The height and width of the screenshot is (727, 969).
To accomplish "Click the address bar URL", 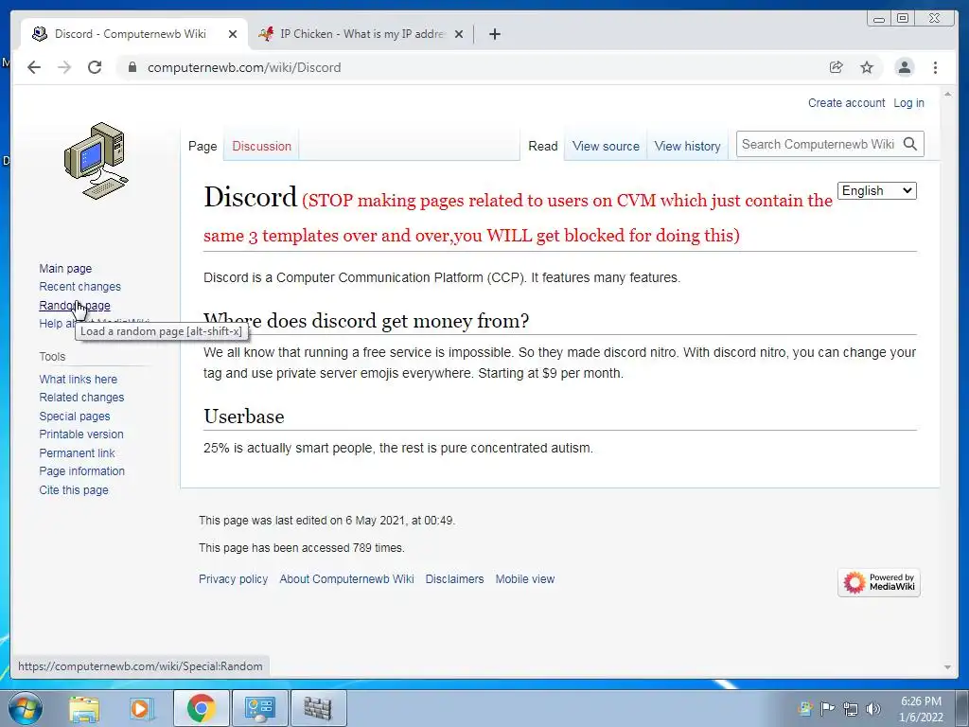I will pos(244,67).
